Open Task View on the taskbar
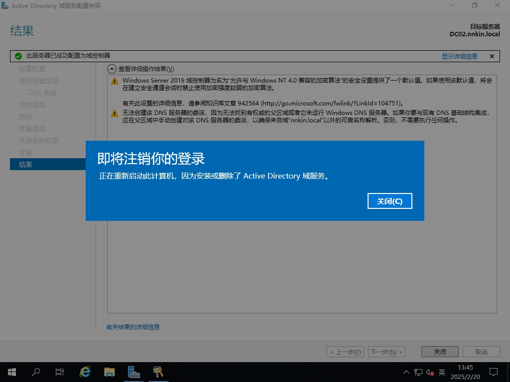Screen dimensions: 510x382 tap(60, 372)
